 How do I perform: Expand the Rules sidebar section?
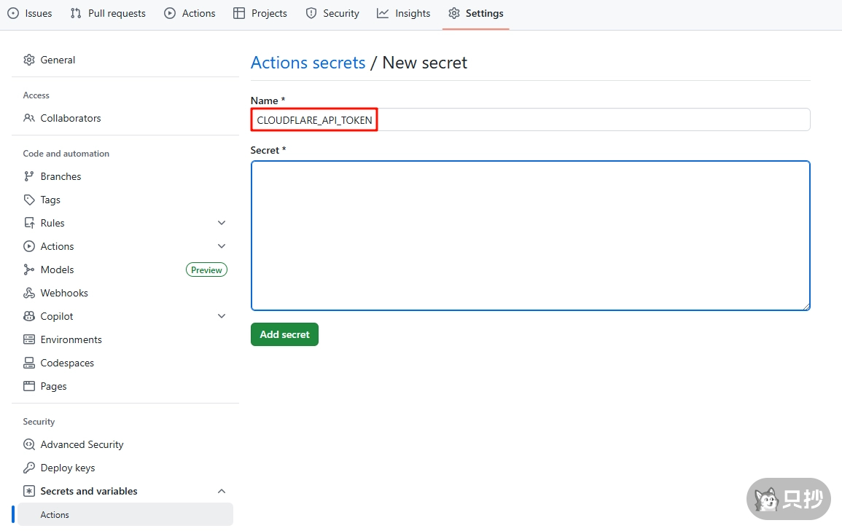tap(221, 223)
